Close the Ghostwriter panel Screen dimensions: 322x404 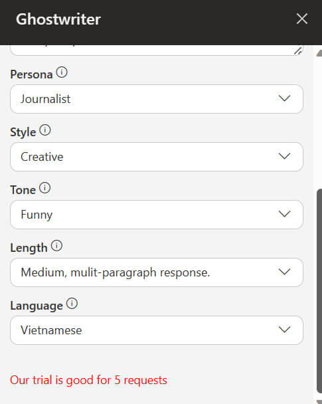click(x=301, y=19)
